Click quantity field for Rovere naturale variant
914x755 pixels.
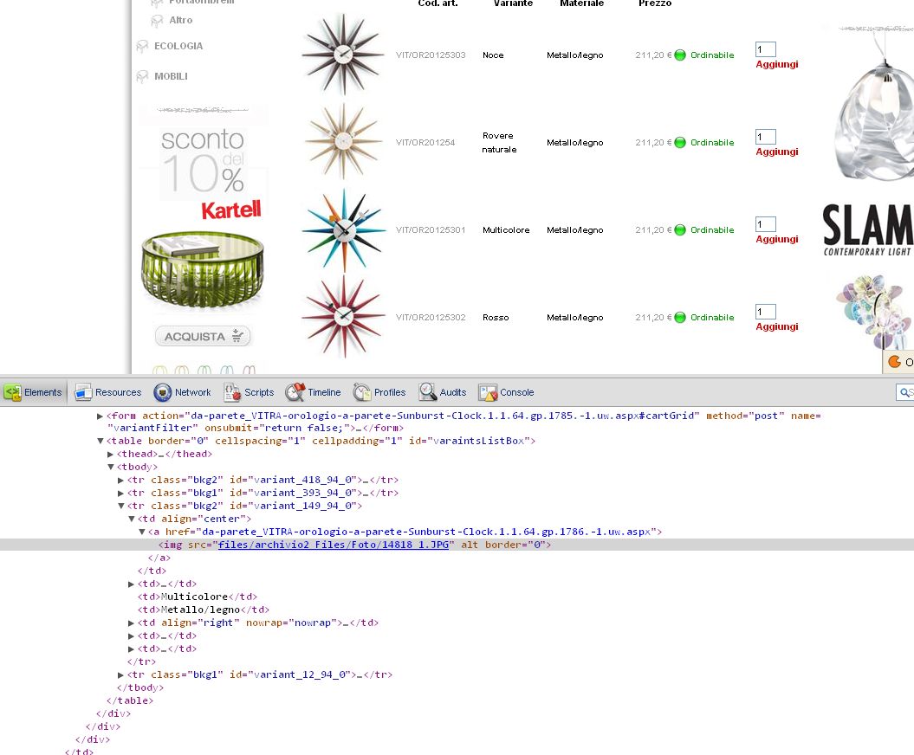click(765, 137)
